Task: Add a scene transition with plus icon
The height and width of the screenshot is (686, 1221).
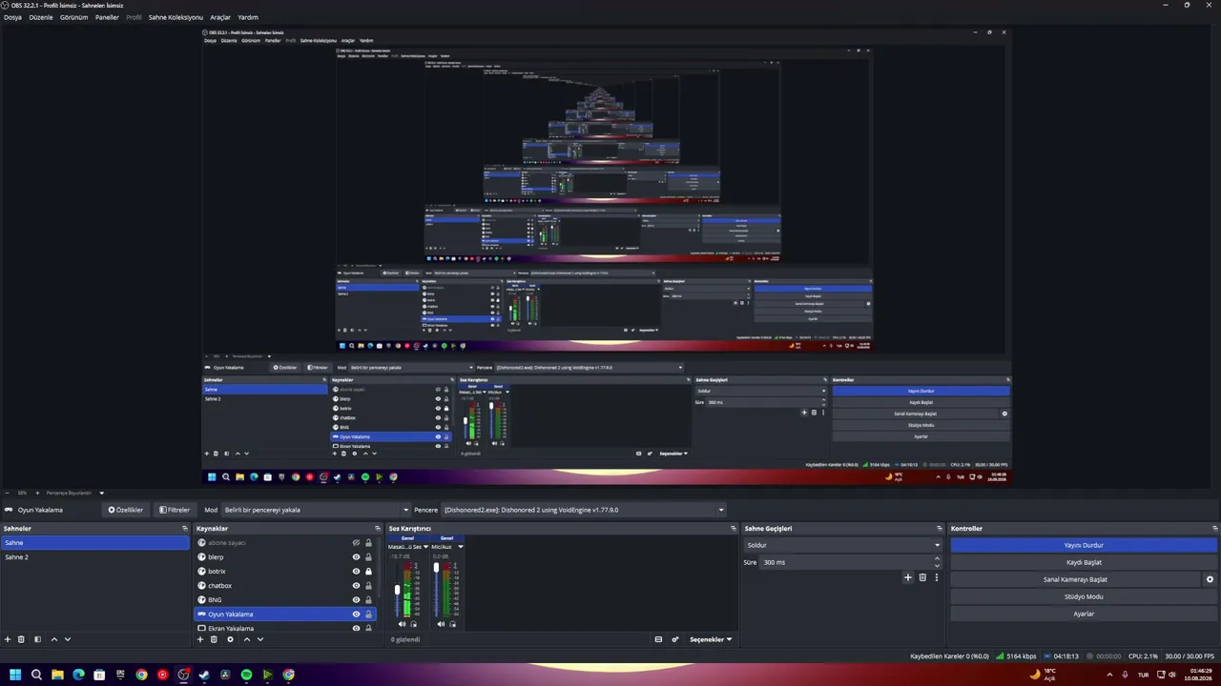Action: [908, 577]
